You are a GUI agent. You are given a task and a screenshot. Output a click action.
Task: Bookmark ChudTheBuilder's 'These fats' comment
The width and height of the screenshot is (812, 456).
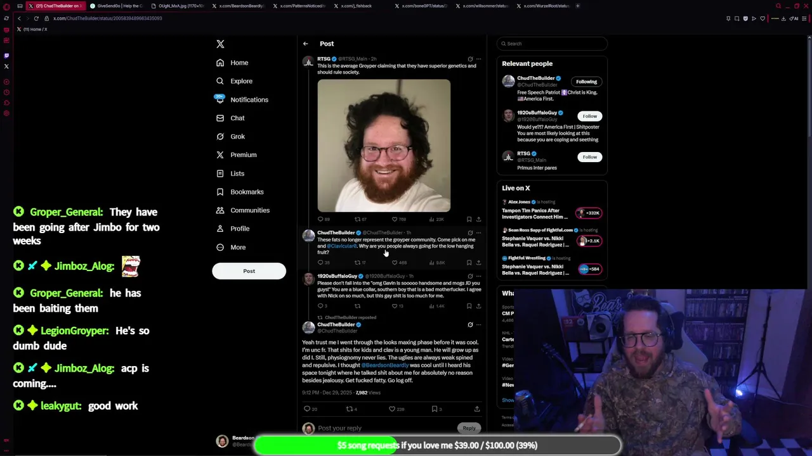click(469, 262)
